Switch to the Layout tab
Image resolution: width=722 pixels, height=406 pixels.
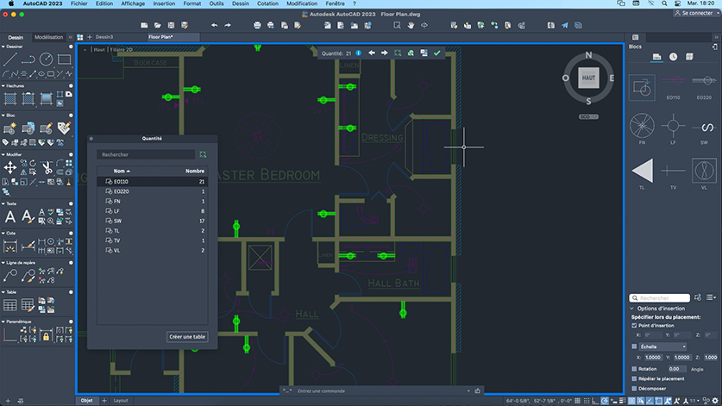[x=121, y=401]
